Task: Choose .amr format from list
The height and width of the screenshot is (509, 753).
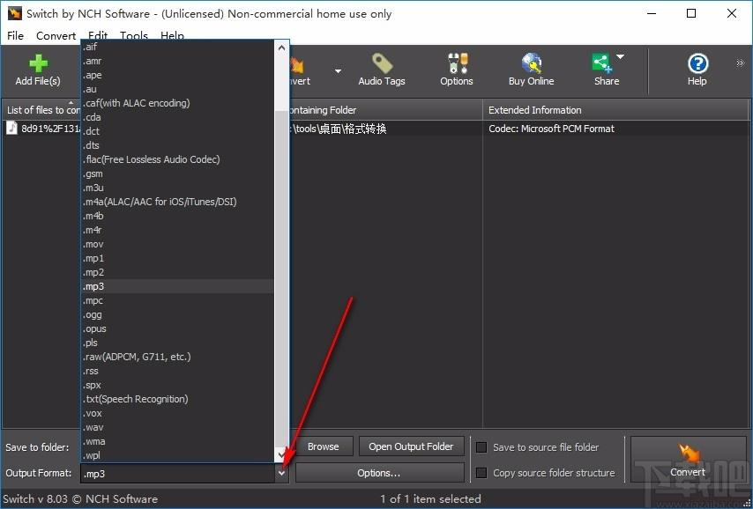Action: click(x=176, y=61)
